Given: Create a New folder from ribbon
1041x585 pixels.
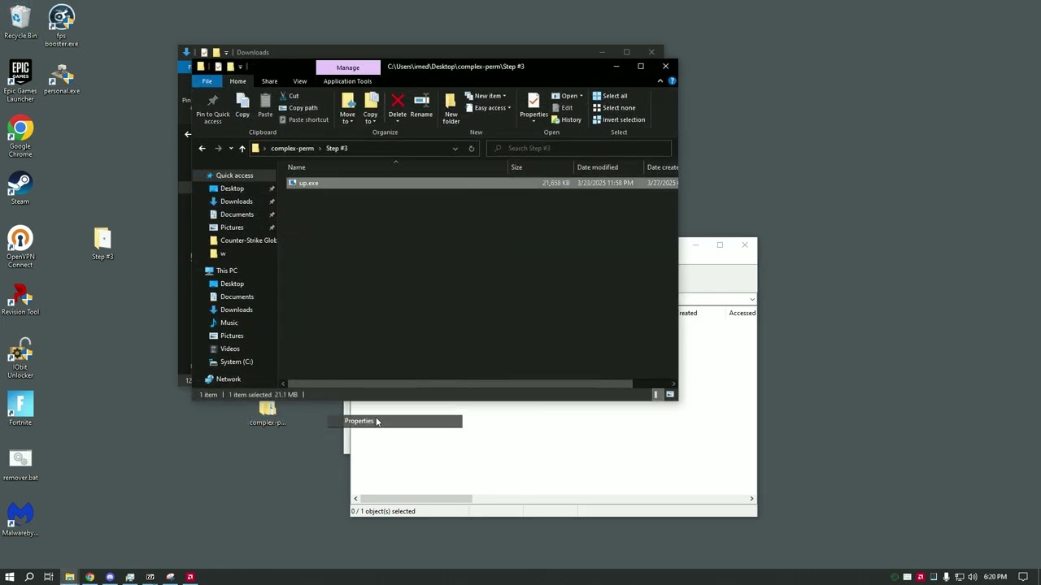Looking at the screenshot, I should coord(451,107).
